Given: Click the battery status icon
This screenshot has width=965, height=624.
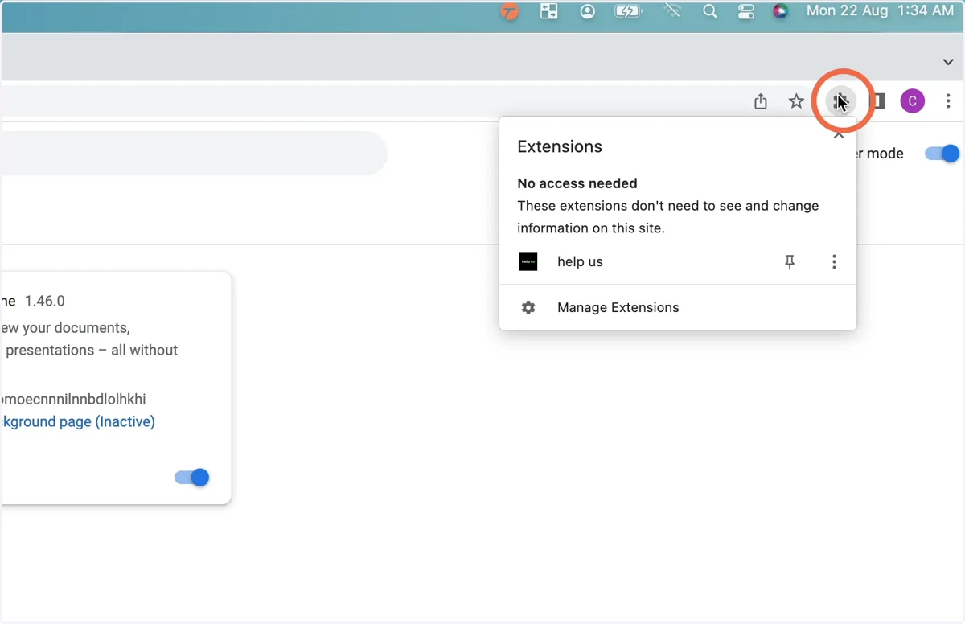Looking at the screenshot, I should click(626, 11).
